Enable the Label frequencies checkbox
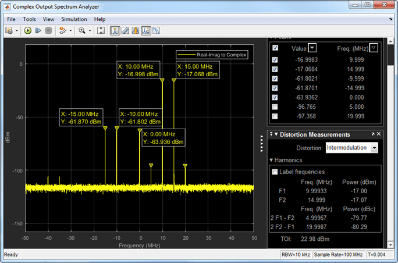Viewport: 398px width, 263px height. (275, 172)
